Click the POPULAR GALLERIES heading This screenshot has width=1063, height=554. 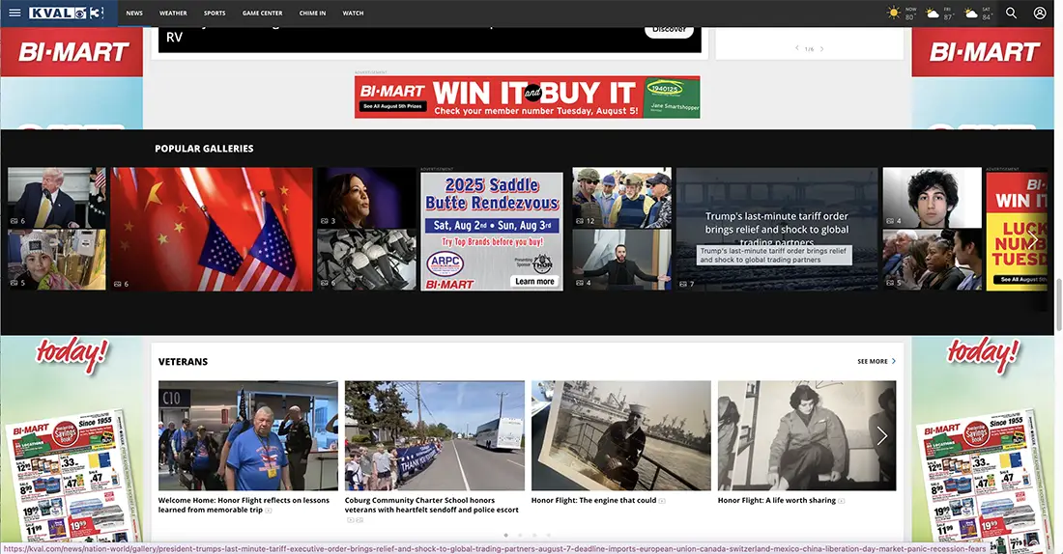(x=204, y=149)
